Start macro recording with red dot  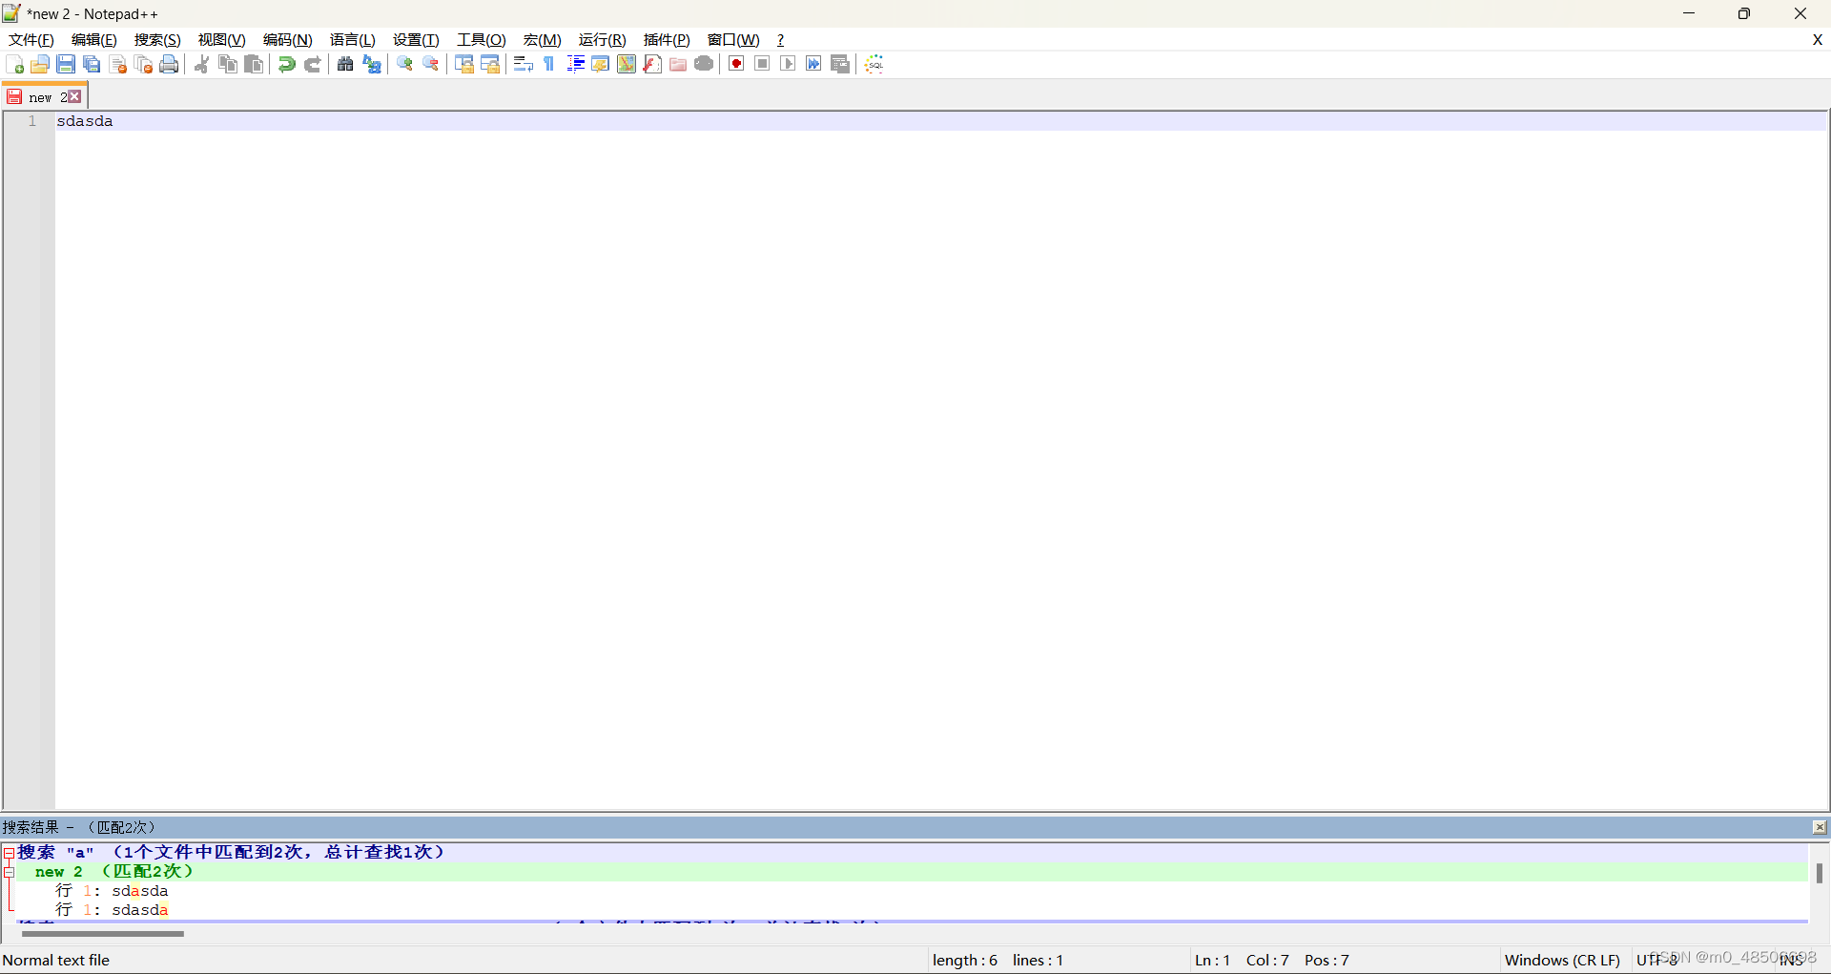(x=736, y=64)
